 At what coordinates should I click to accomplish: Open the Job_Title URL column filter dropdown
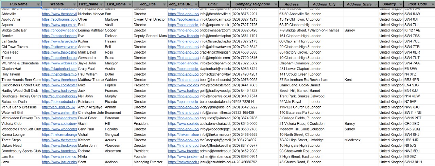point(196,4)
